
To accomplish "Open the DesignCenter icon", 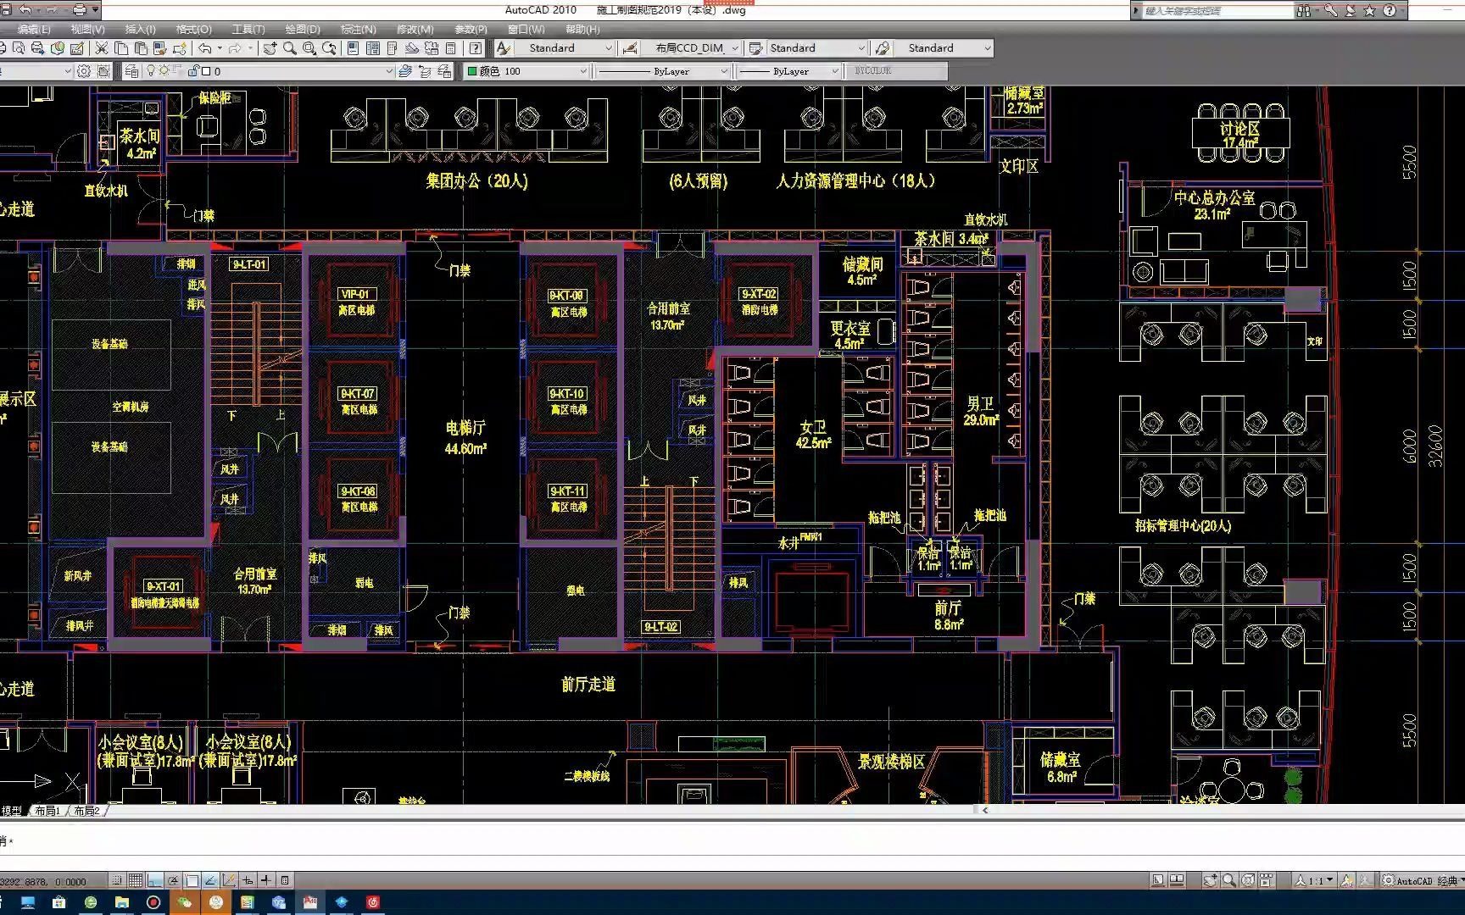I will [x=373, y=48].
